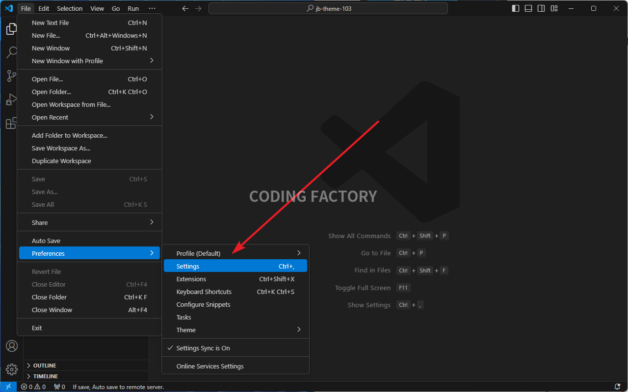Choose Duplicate Workspace
628x392 pixels.
point(89,161)
